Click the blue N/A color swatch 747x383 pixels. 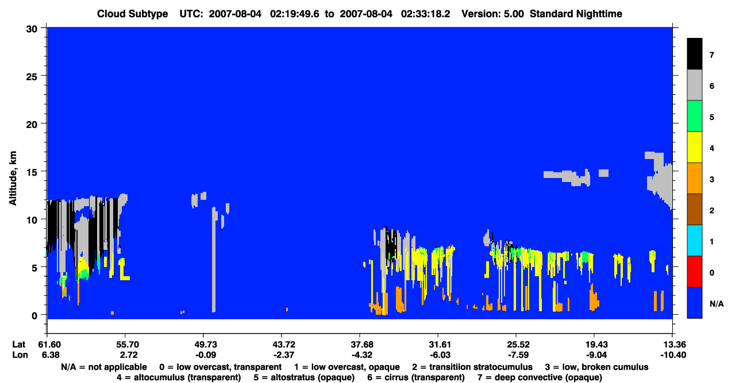coord(695,303)
